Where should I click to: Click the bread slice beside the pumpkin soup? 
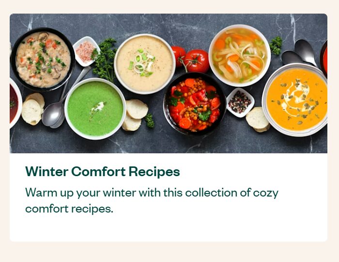[257, 119]
